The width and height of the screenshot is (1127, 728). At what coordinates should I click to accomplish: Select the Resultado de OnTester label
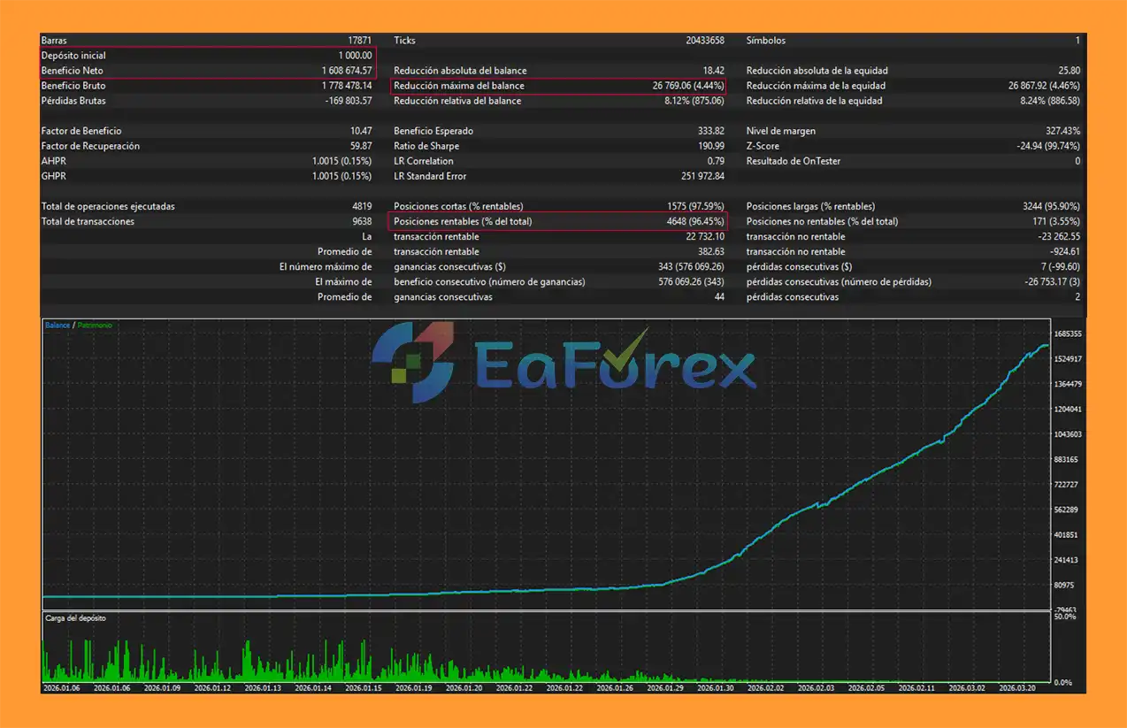(793, 161)
